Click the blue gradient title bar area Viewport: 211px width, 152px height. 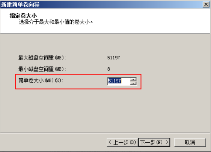click(121, 4)
